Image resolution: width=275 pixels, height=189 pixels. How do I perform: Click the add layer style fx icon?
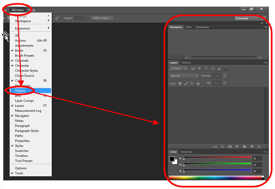tap(222, 146)
